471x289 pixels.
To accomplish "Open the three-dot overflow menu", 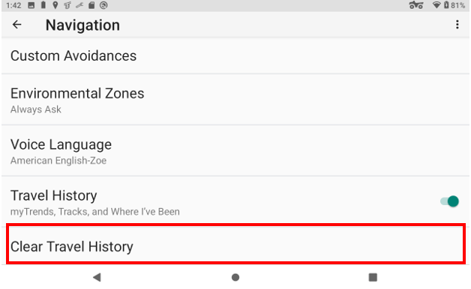I will tap(457, 25).
